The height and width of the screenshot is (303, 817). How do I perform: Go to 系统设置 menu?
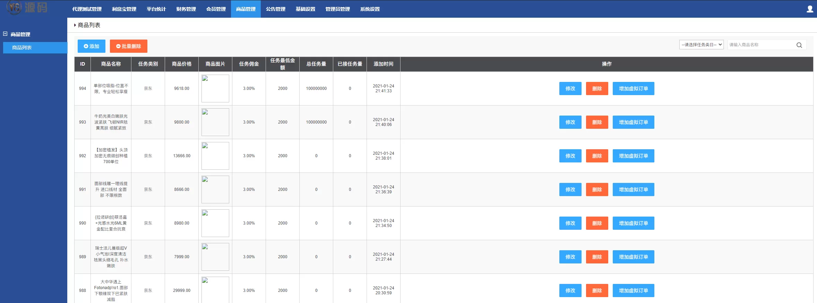370,9
